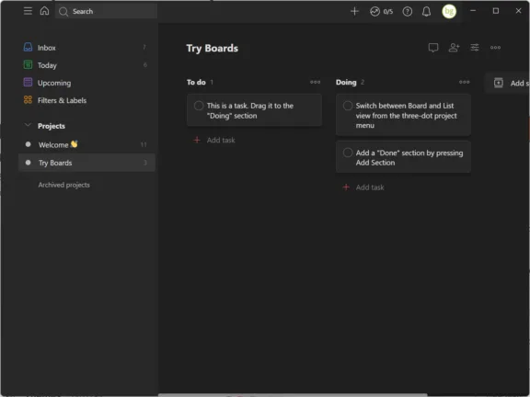The height and width of the screenshot is (397, 530).
Task: Click the Quick Add plus icon in top bar
Action: tap(354, 11)
